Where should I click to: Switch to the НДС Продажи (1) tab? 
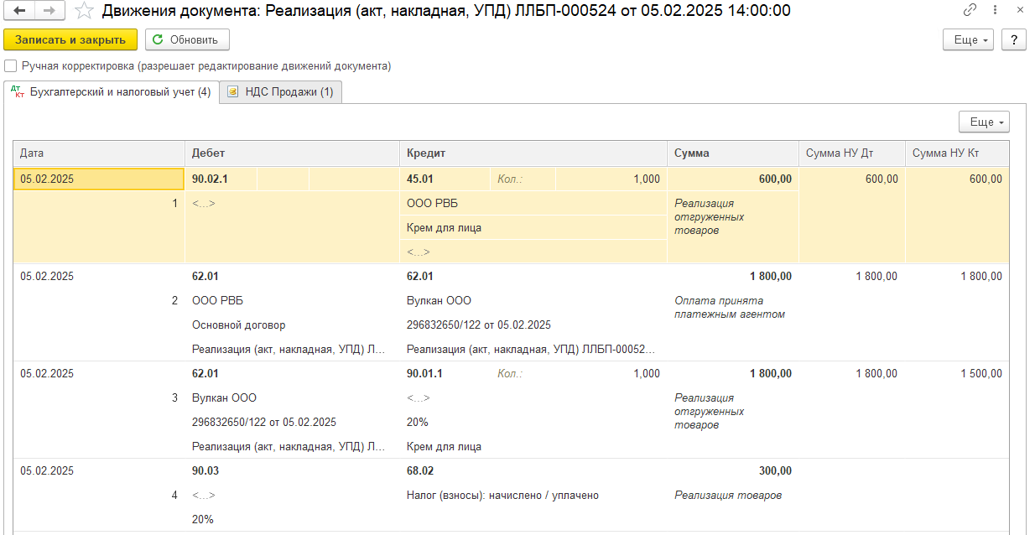pos(281,92)
